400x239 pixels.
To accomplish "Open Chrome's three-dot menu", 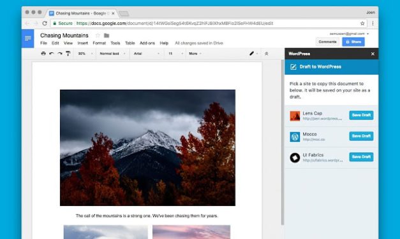I will (x=373, y=24).
